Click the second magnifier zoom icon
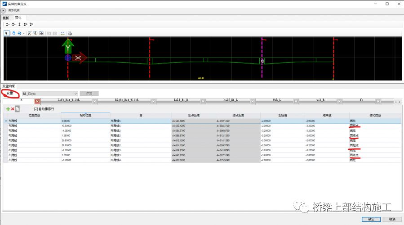The width and height of the screenshot is (404, 225). coord(36,33)
